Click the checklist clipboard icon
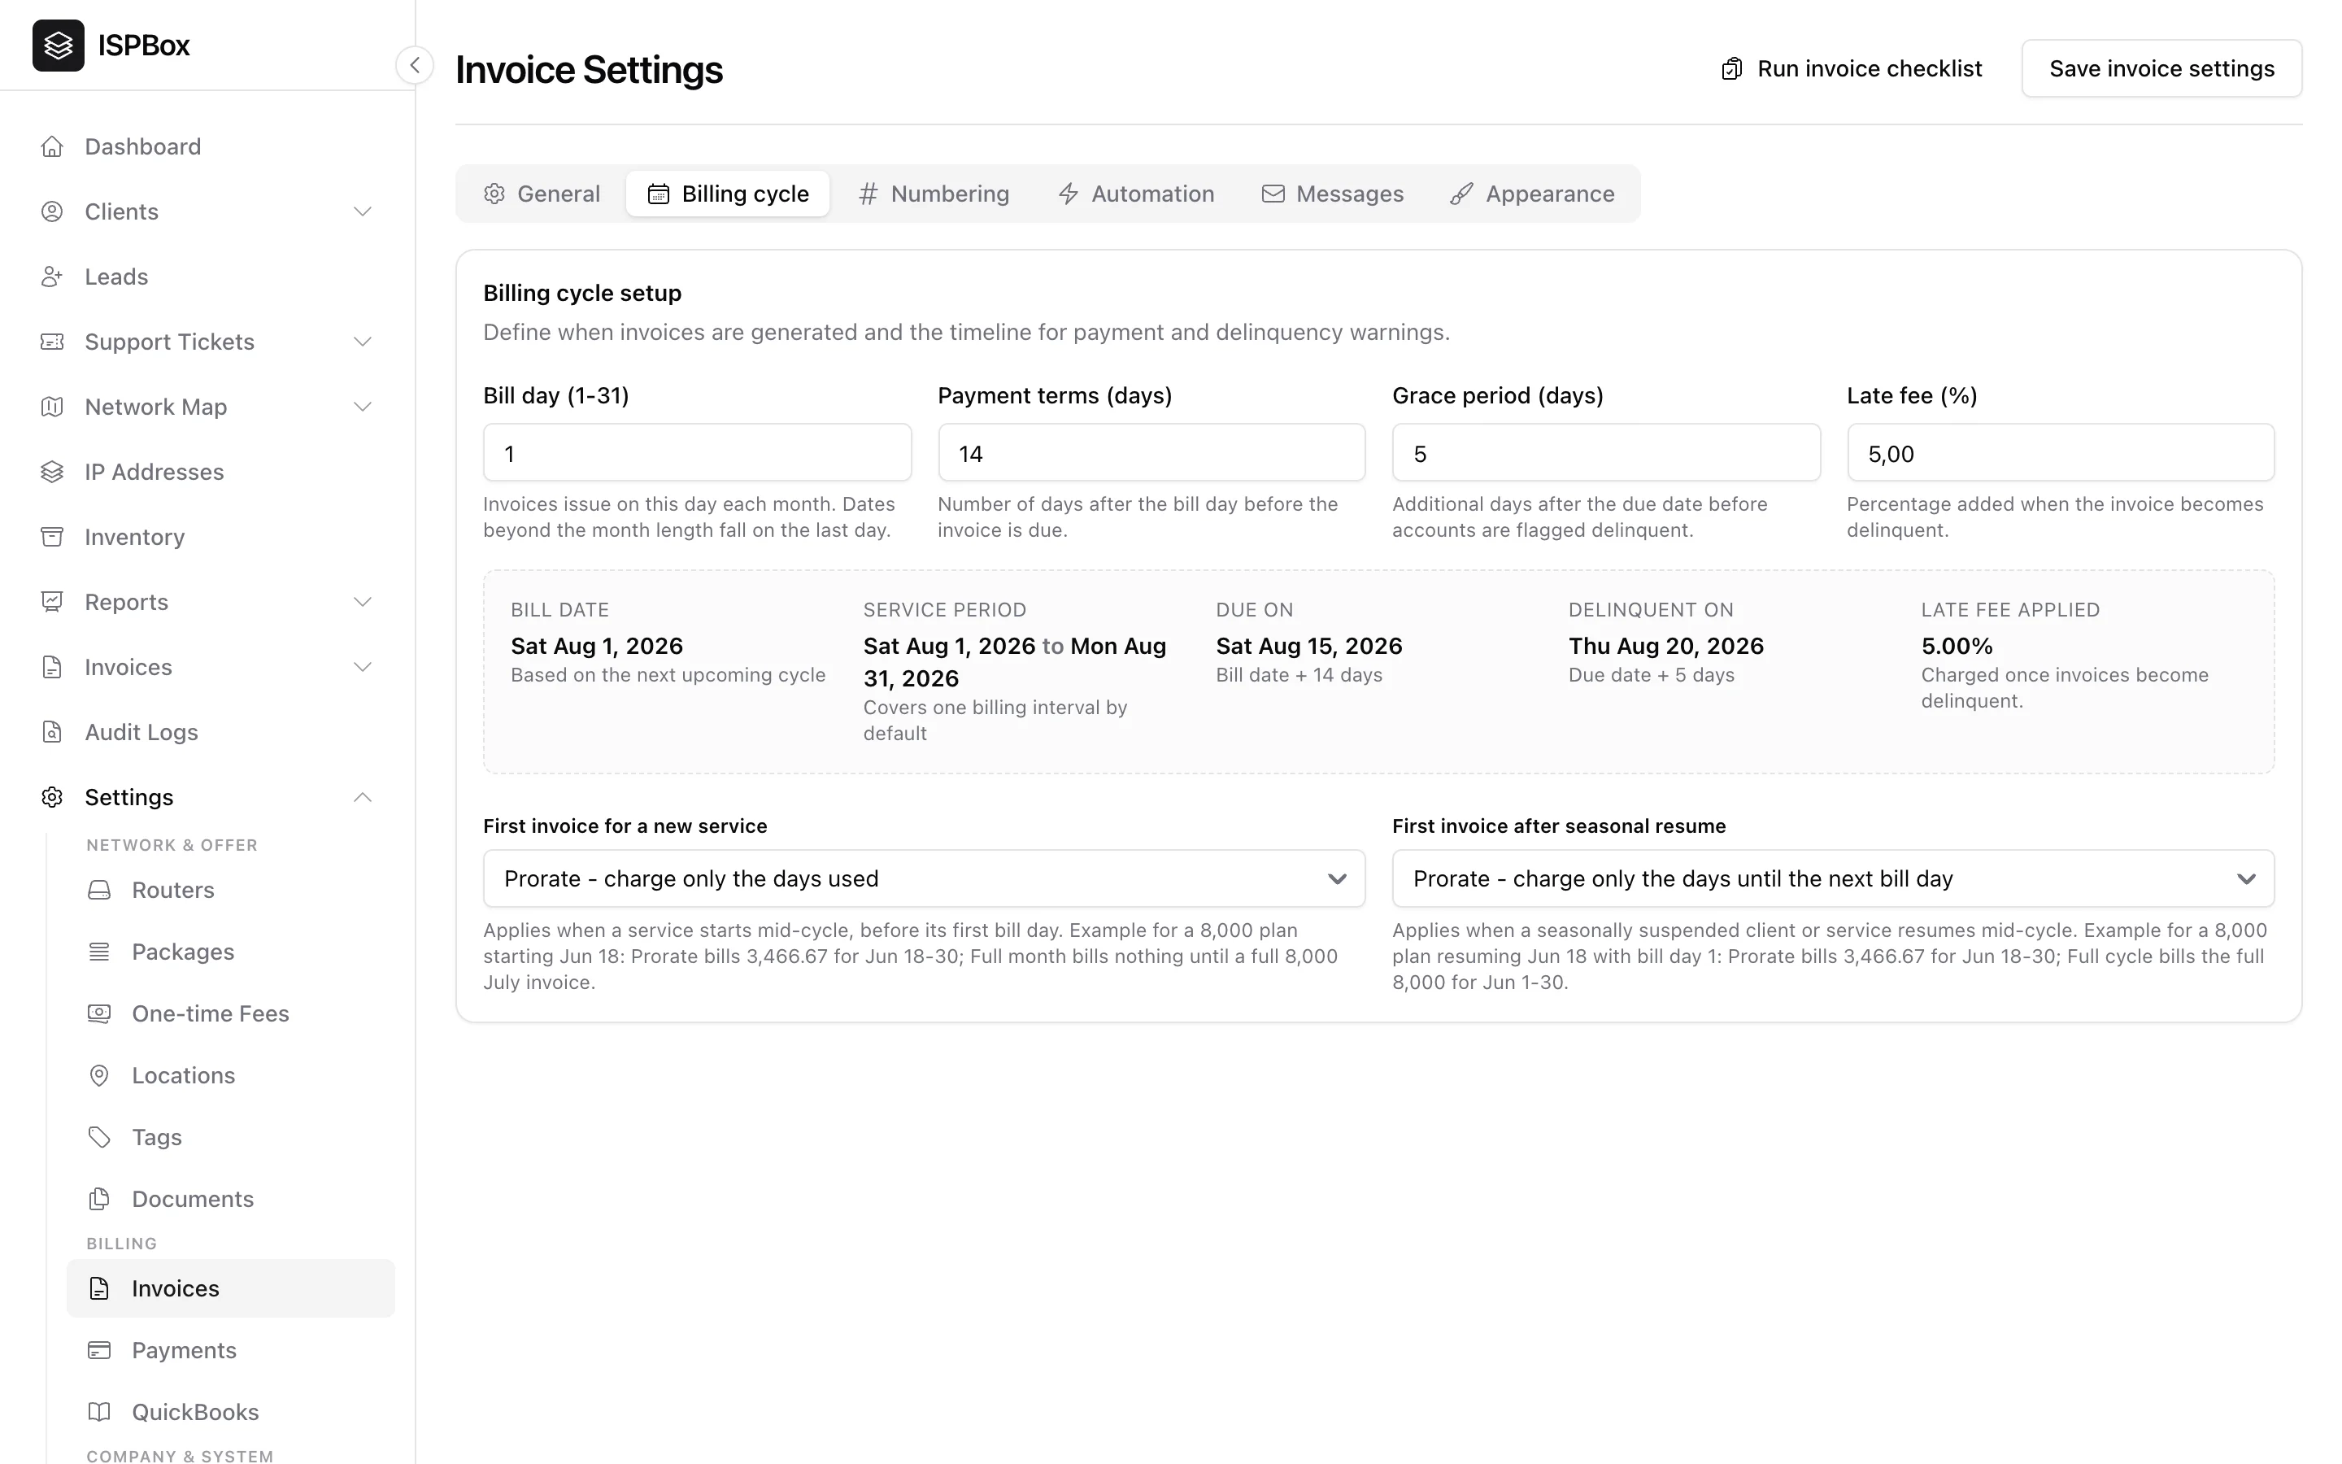The width and height of the screenshot is (2342, 1464). [x=1731, y=69]
